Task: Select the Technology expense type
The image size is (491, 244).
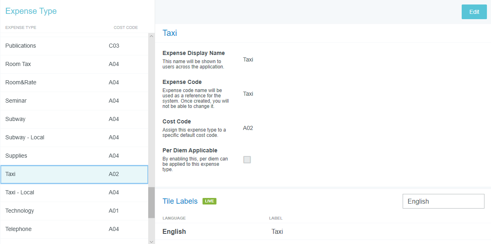Action: click(x=73, y=211)
